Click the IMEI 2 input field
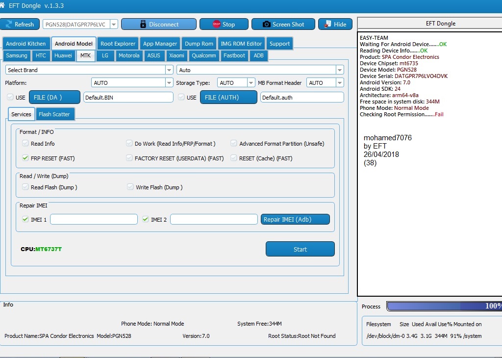Screen dimensions: 502x358 pos(214,219)
